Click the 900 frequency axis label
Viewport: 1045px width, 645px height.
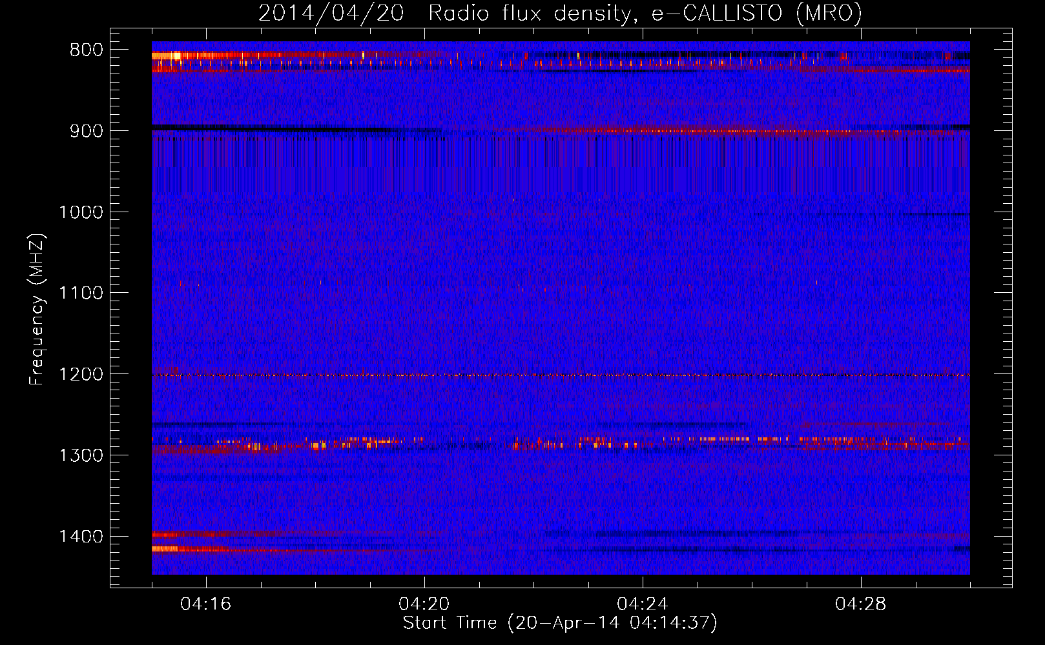(x=86, y=131)
